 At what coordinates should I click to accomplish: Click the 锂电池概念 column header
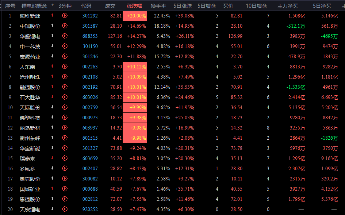pyautogui.click(x=34, y=6)
